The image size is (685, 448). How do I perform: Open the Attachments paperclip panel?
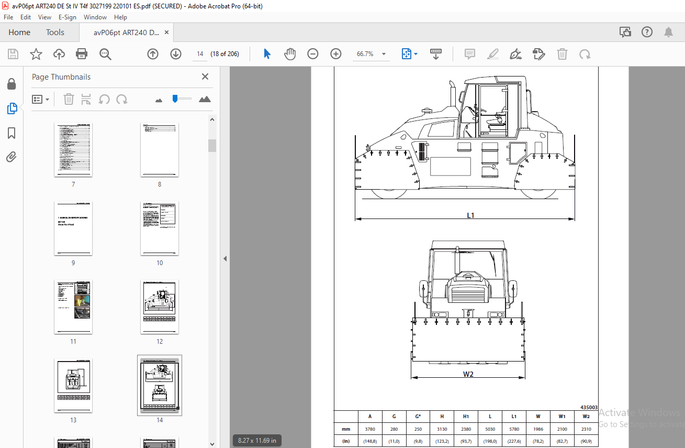(12, 157)
